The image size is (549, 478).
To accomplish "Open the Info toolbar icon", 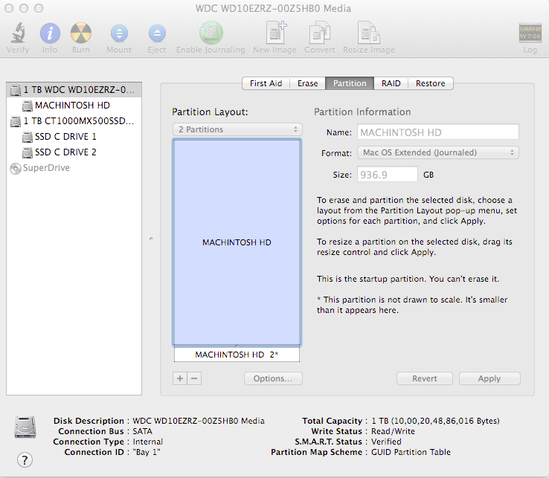I will [50, 33].
